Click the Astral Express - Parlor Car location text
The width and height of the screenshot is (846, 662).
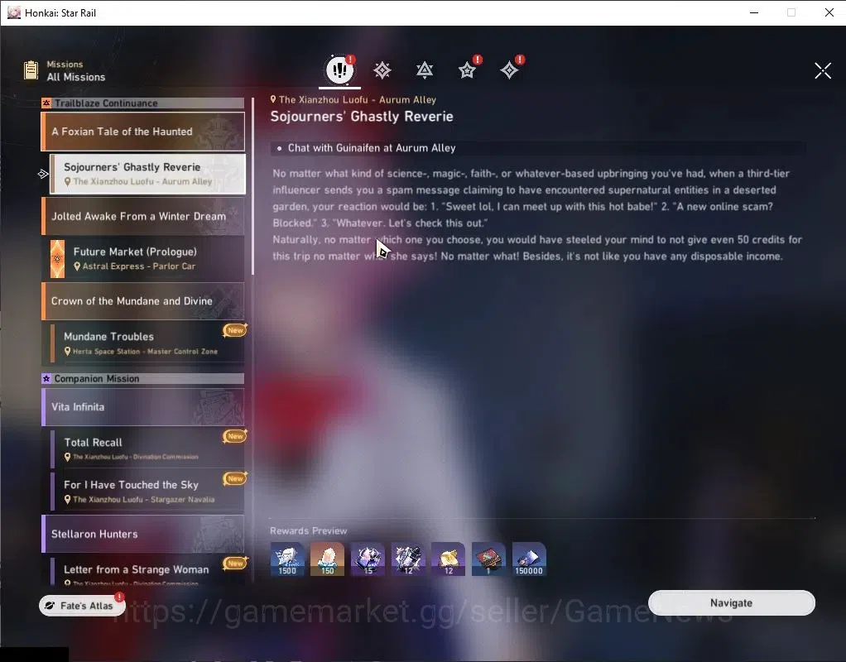point(139,266)
